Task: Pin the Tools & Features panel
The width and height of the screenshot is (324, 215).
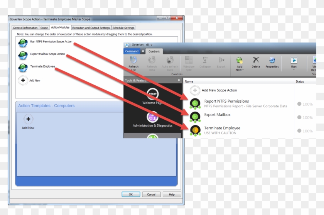Action: click(x=179, y=80)
